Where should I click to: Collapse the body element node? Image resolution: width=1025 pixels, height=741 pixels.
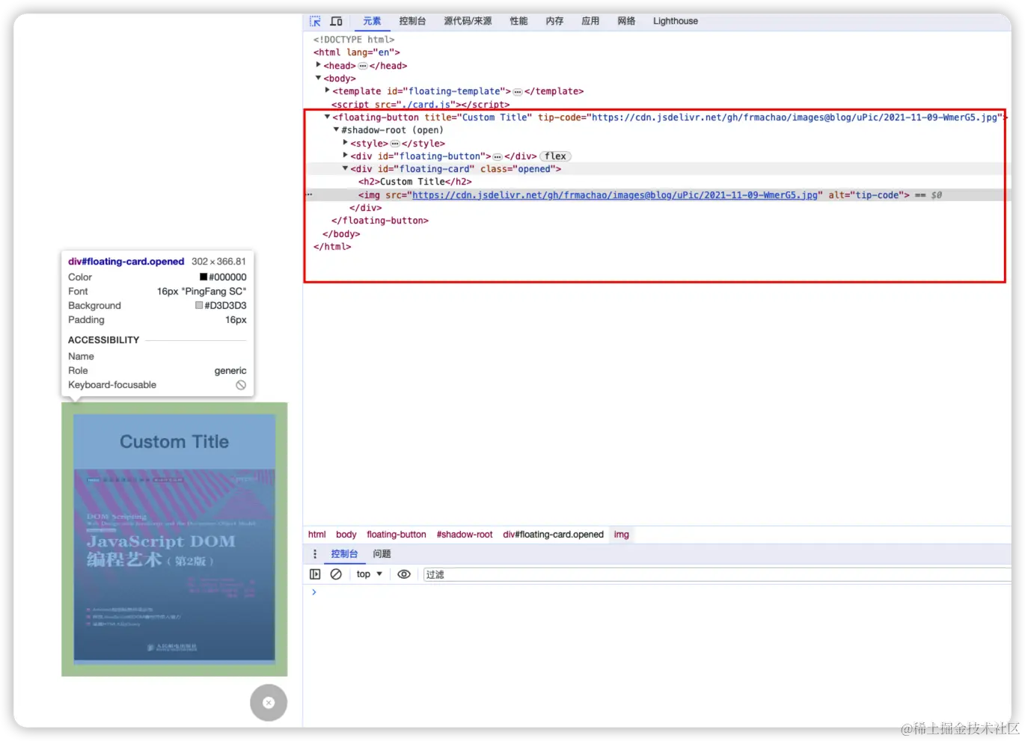pyautogui.click(x=318, y=78)
